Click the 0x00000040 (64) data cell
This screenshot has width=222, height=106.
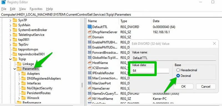pos(164,27)
